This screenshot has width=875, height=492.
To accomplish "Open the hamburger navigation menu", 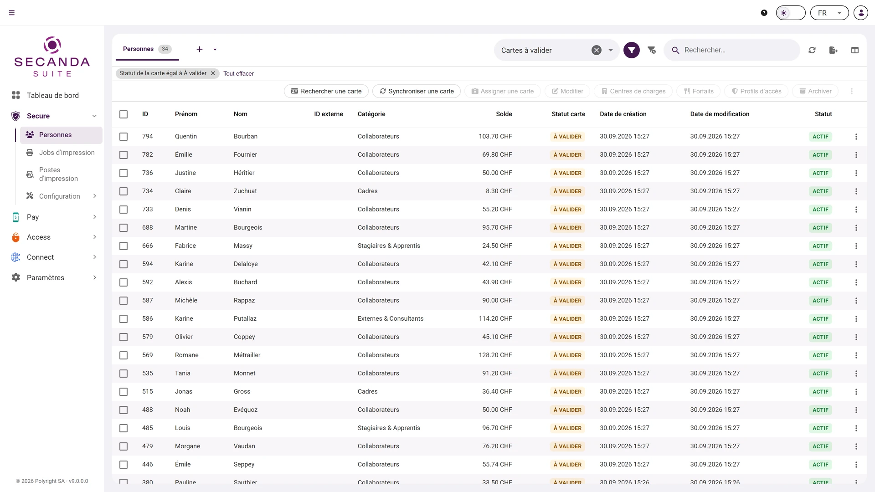I will click(x=12, y=13).
